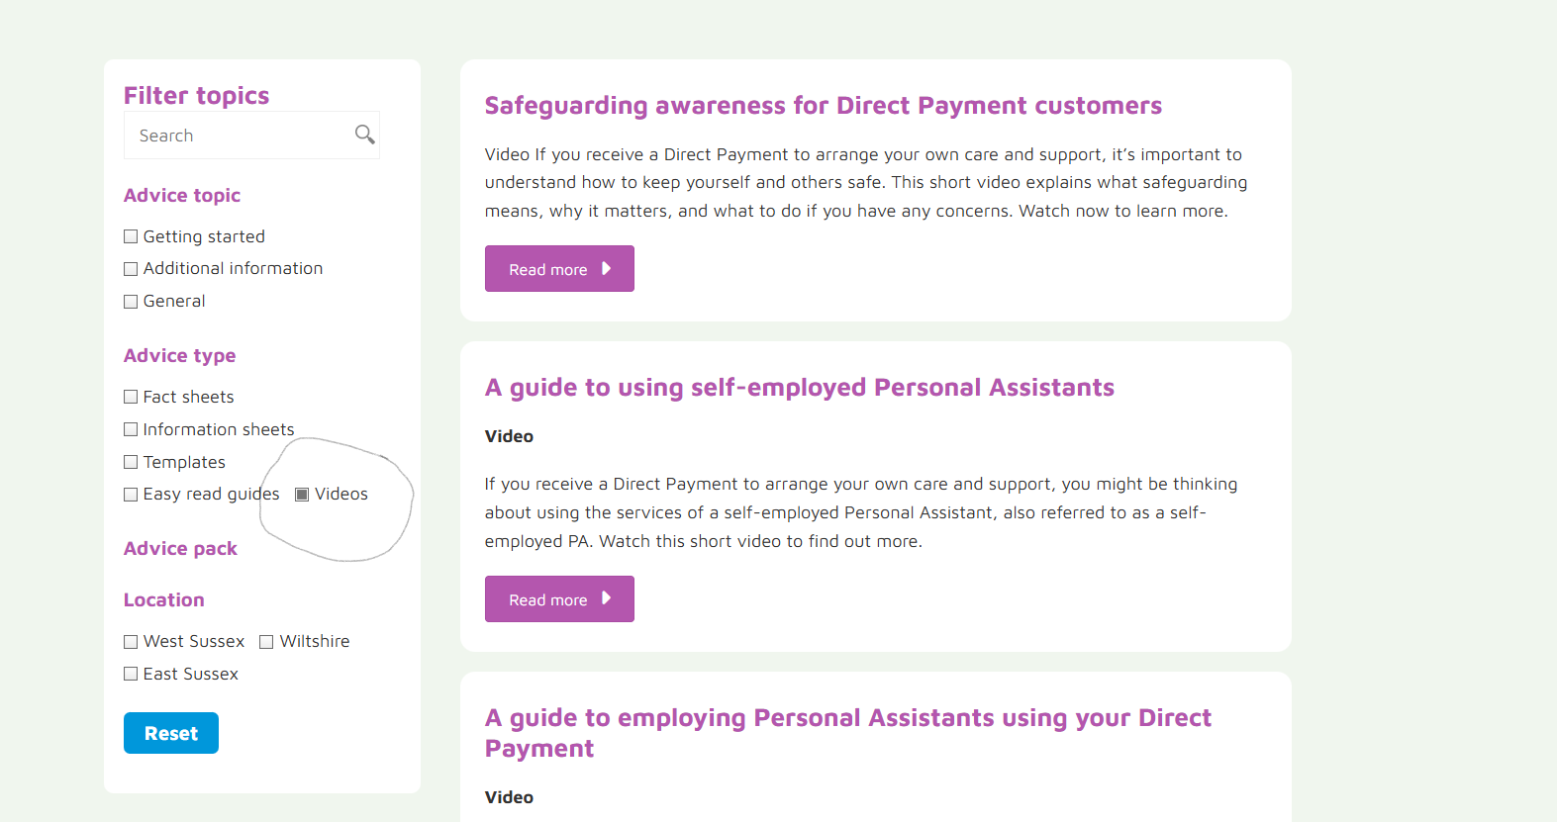Open the Safeguarding awareness article title
This screenshot has width=1557, height=822.
(823, 106)
